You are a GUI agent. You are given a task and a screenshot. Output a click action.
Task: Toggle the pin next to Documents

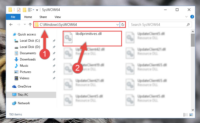click(54, 53)
